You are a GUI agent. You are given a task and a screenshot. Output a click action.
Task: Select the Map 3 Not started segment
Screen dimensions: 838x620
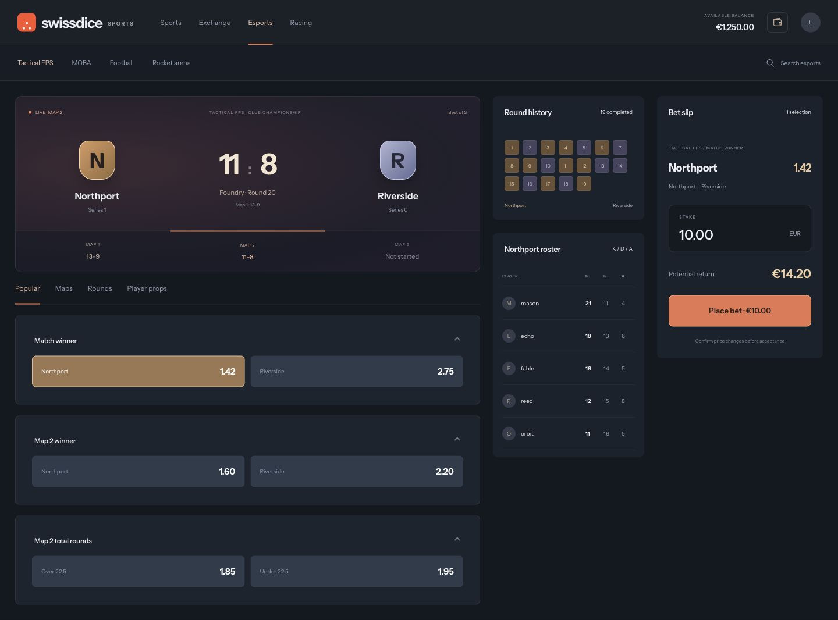[402, 251]
